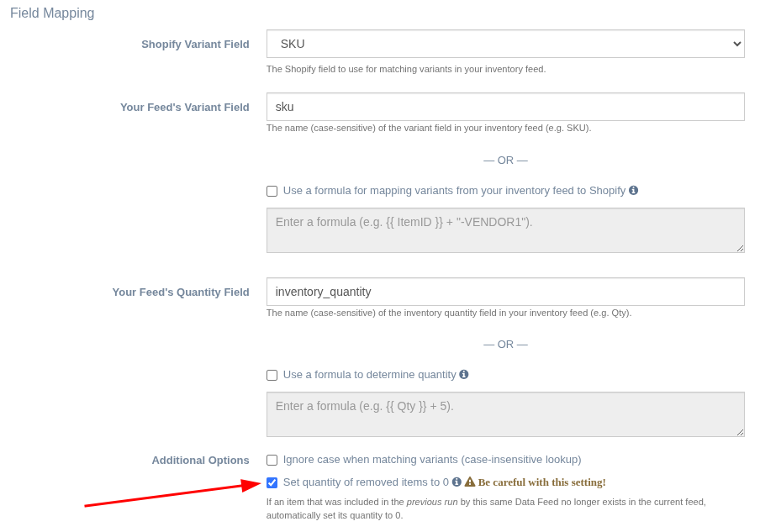Click the Be careful with this setting text
The height and width of the screenshot is (532, 760).
542,482
